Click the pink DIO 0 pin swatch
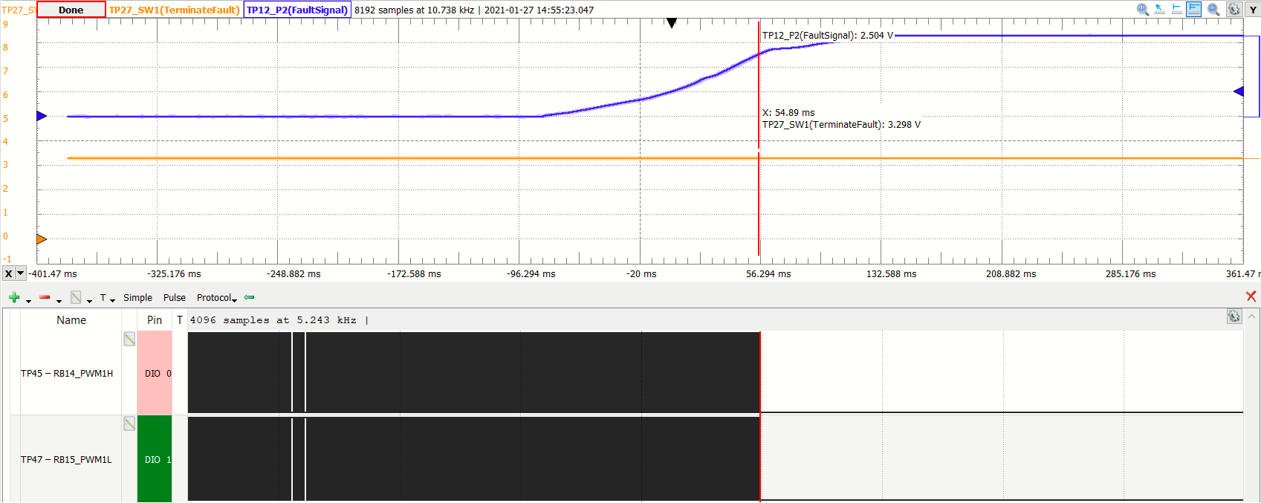Image resolution: width=1261 pixels, height=503 pixels. [x=155, y=373]
